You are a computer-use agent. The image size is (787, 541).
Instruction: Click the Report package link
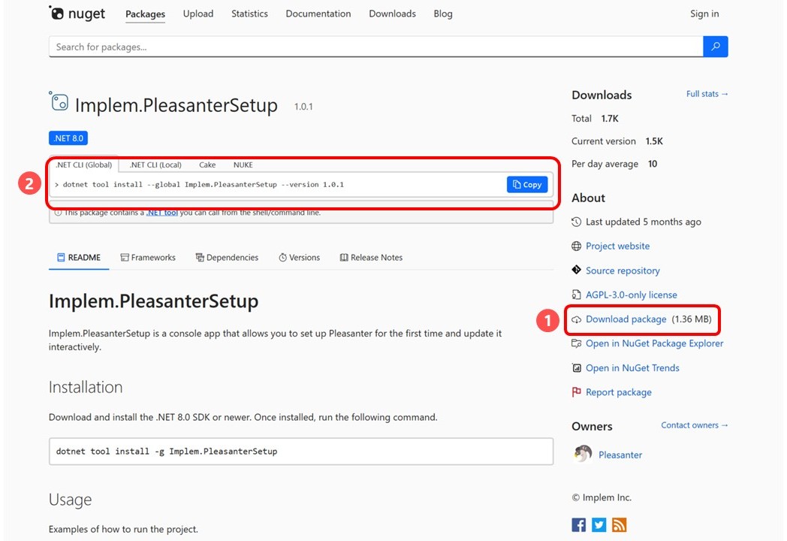[x=618, y=392]
